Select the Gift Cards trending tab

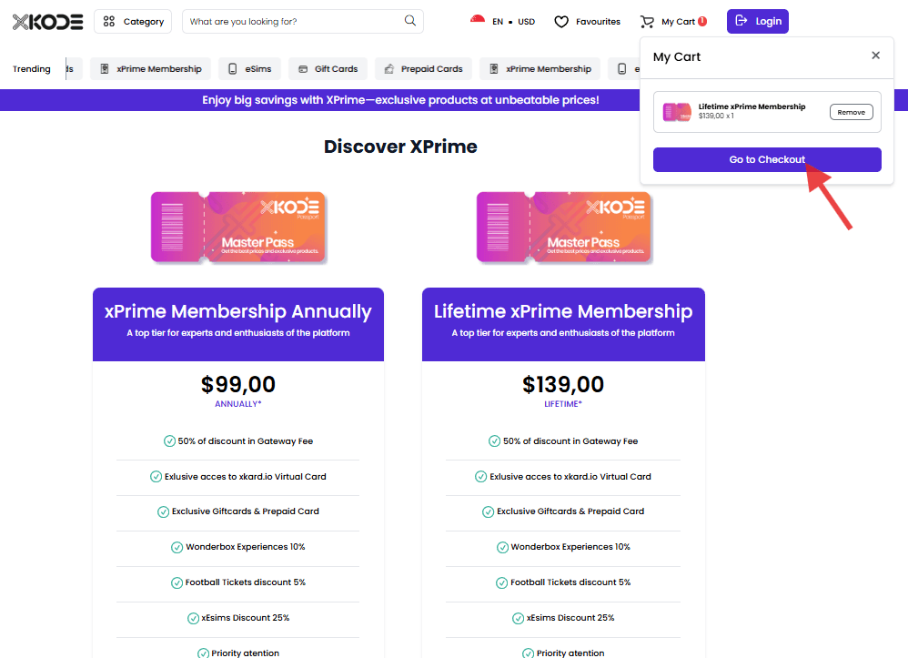328,69
